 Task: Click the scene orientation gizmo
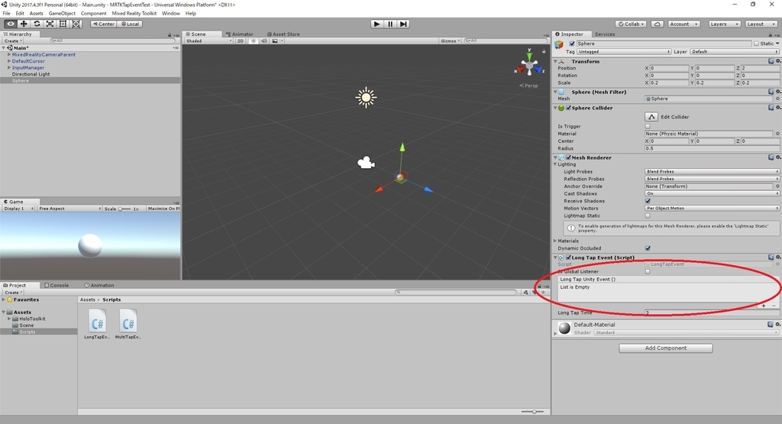(529, 65)
